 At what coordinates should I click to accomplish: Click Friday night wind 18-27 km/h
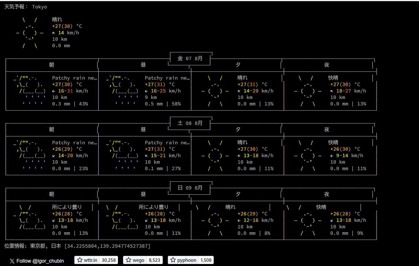[348, 91]
